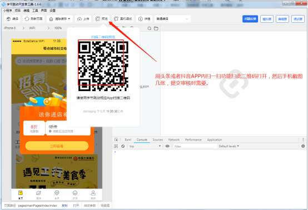
Task: Click the 预览 preview toolbar button
Action: [101, 19]
